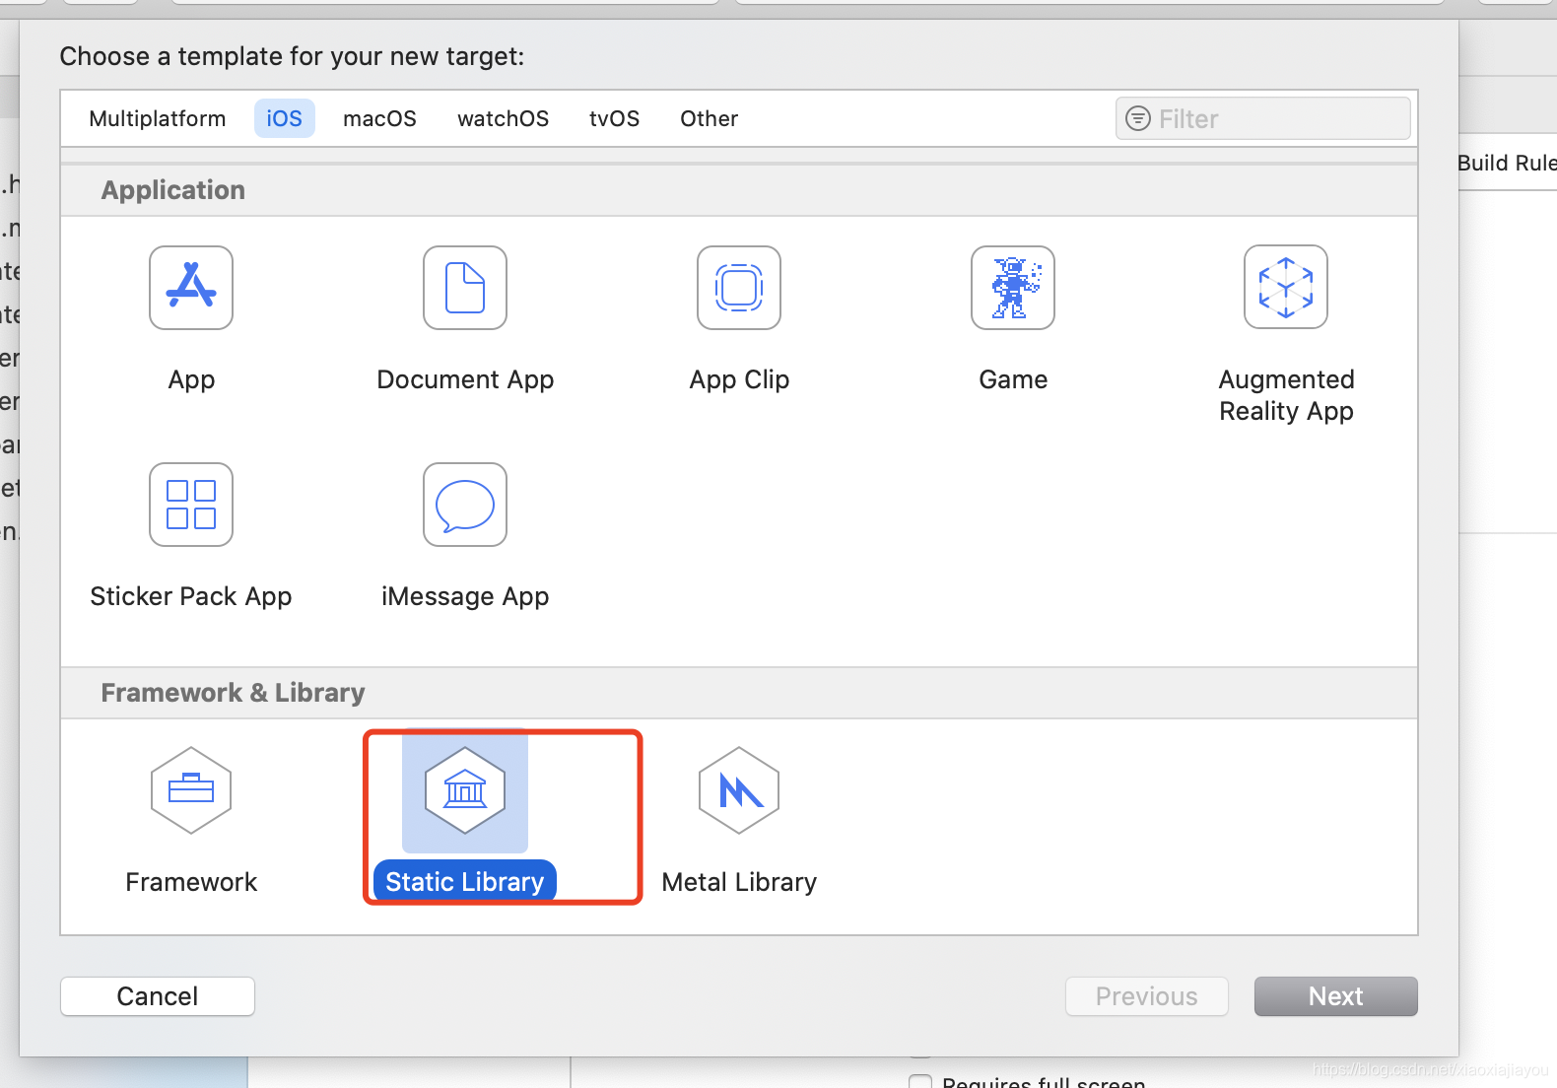This screenshot has width=1557, height=1088.
Task: Choose the Sticker Pack App icon
Action: (191, 505)
